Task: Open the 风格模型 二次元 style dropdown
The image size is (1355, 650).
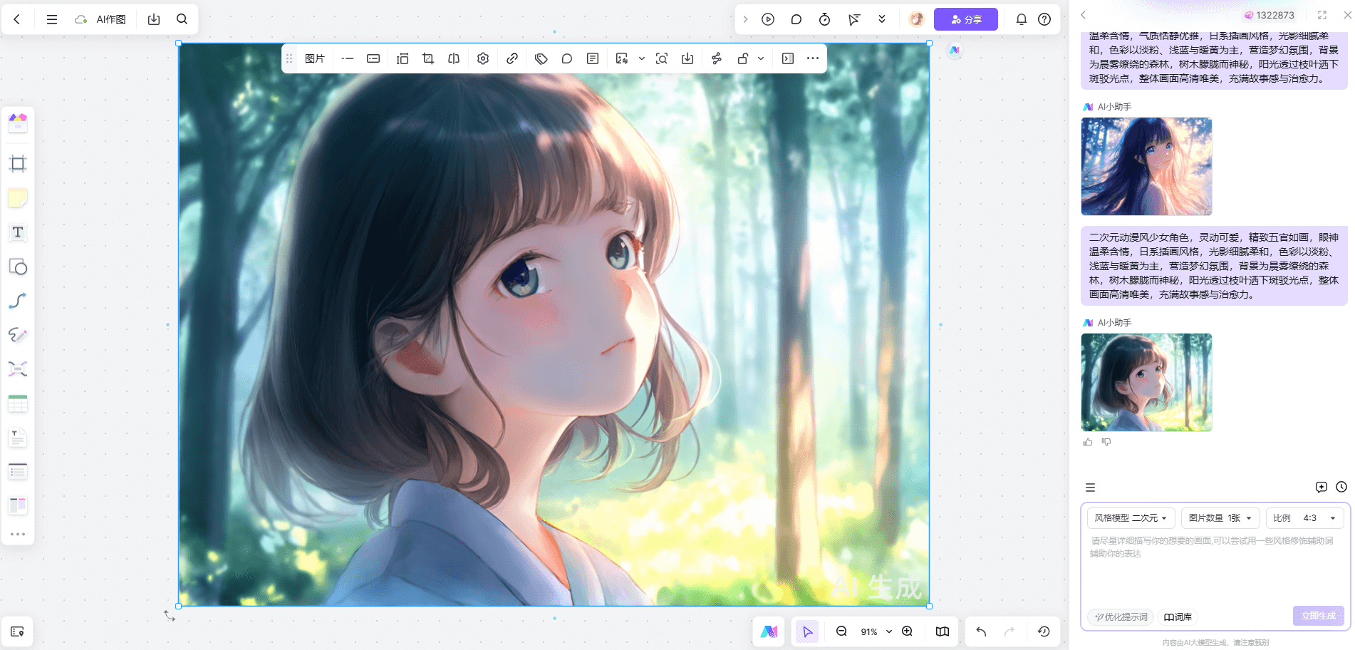Action: pos(1131,518)
